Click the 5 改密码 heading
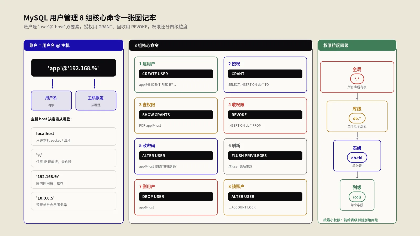 point(147,146)
